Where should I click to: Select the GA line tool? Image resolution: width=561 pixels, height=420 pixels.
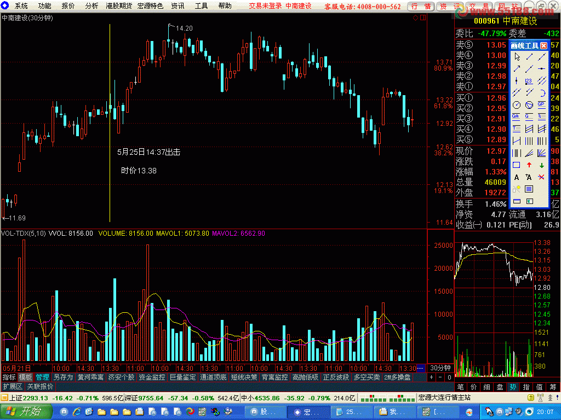[x=517, y=117]
